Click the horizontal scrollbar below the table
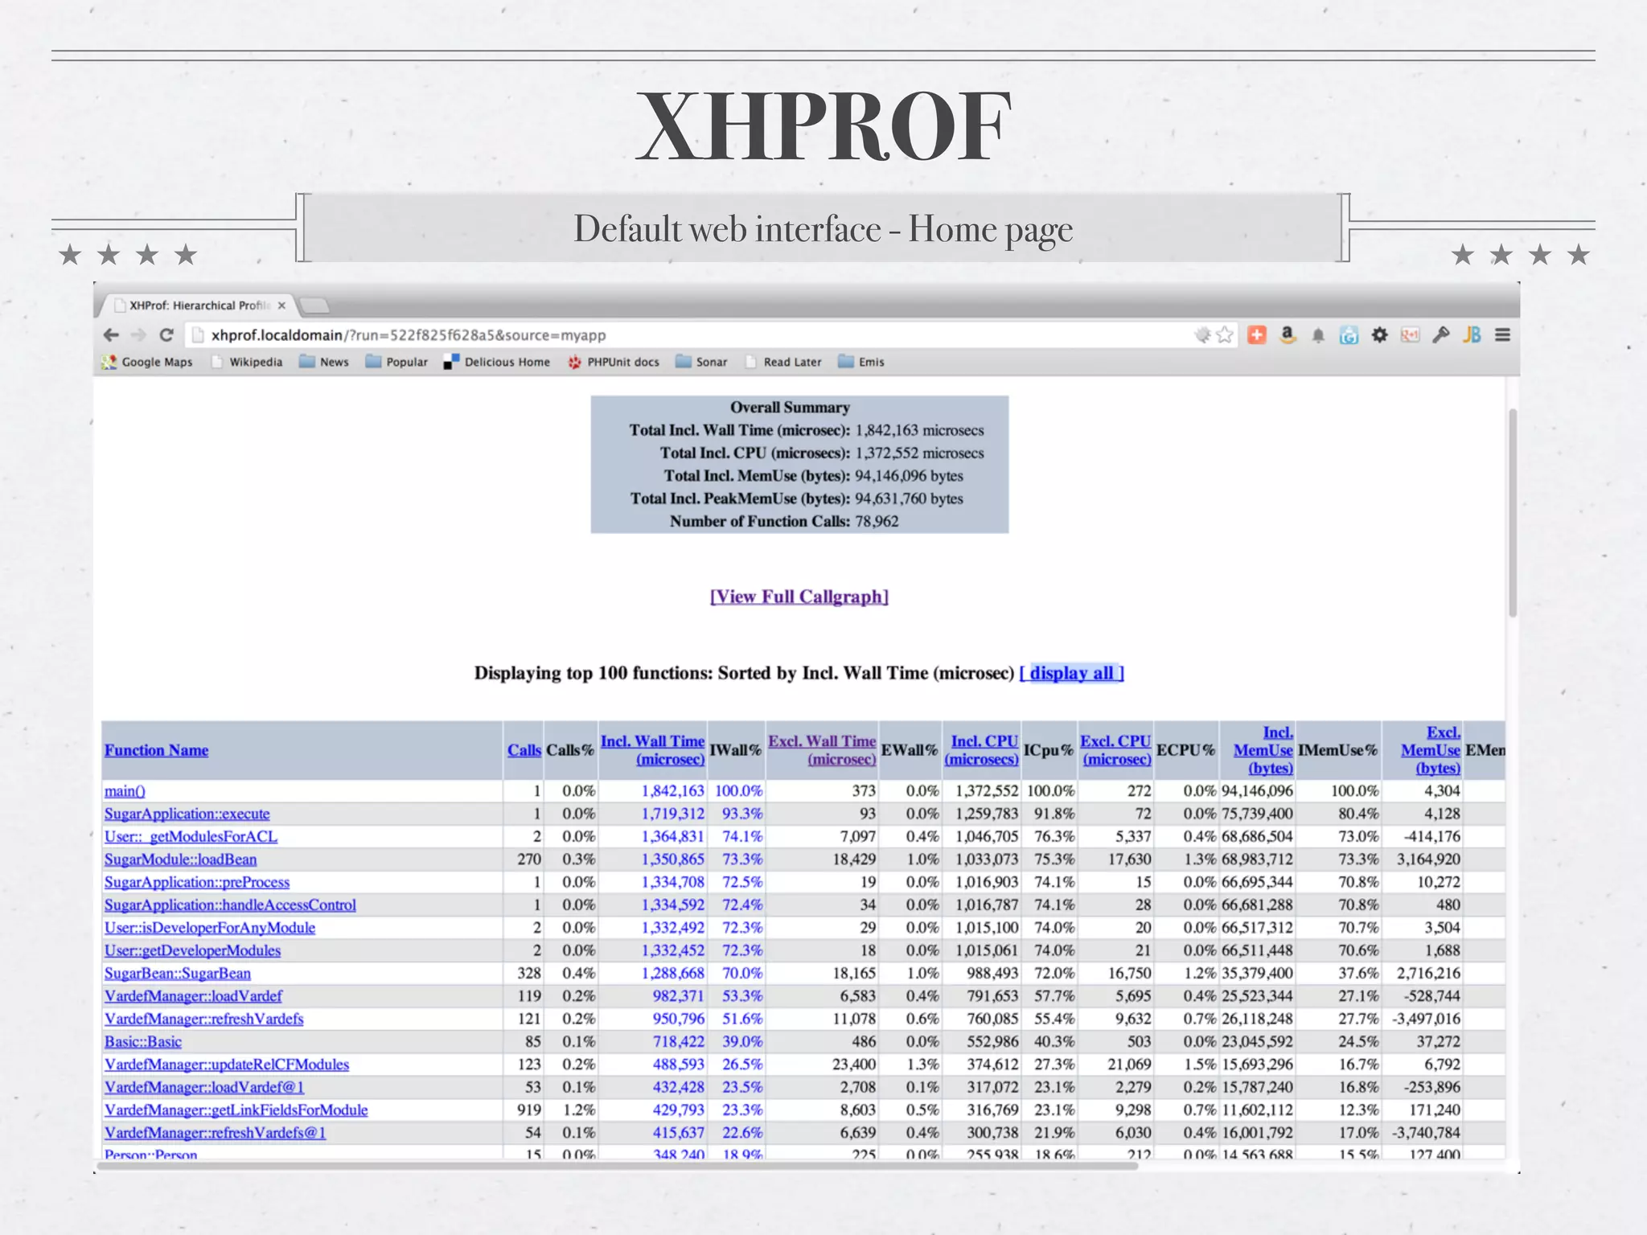The height and width of the screenshot is (1235, 1647). 617,1165
